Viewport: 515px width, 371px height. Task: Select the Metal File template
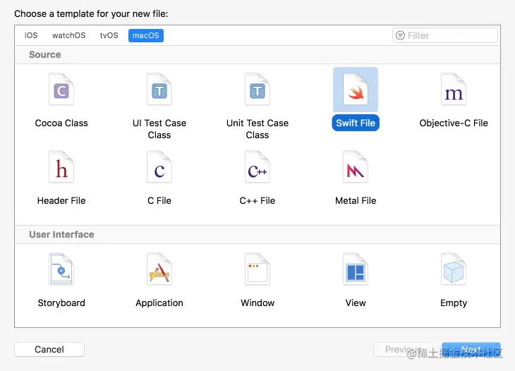click(356, 169)
